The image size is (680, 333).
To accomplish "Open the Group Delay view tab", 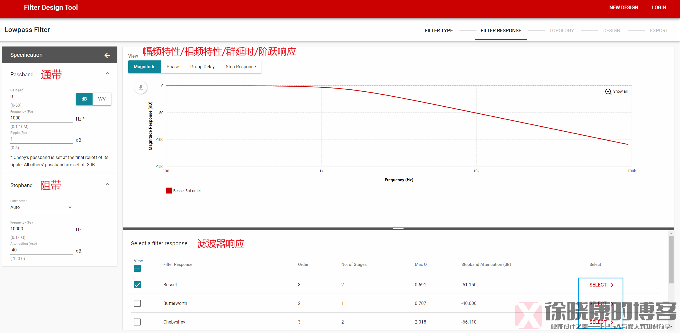I will [x=202, y=67].
